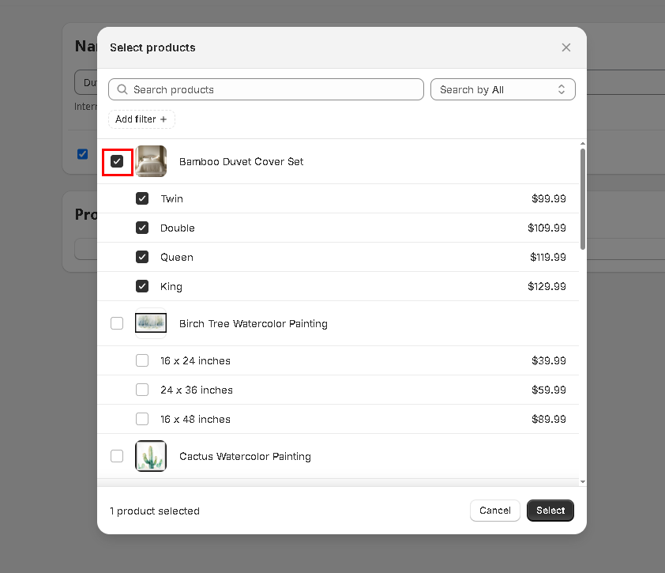Viewport: 665px width, 573px height.
Task: Click Birch Tree Watercolor Painting thumbnail
Action: pos(151,323)
